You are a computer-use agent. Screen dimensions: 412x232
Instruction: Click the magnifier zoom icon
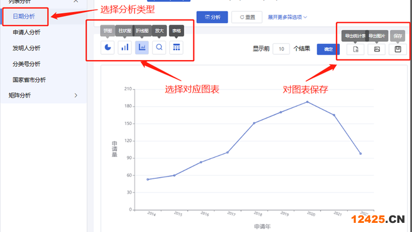click(159, 47)
